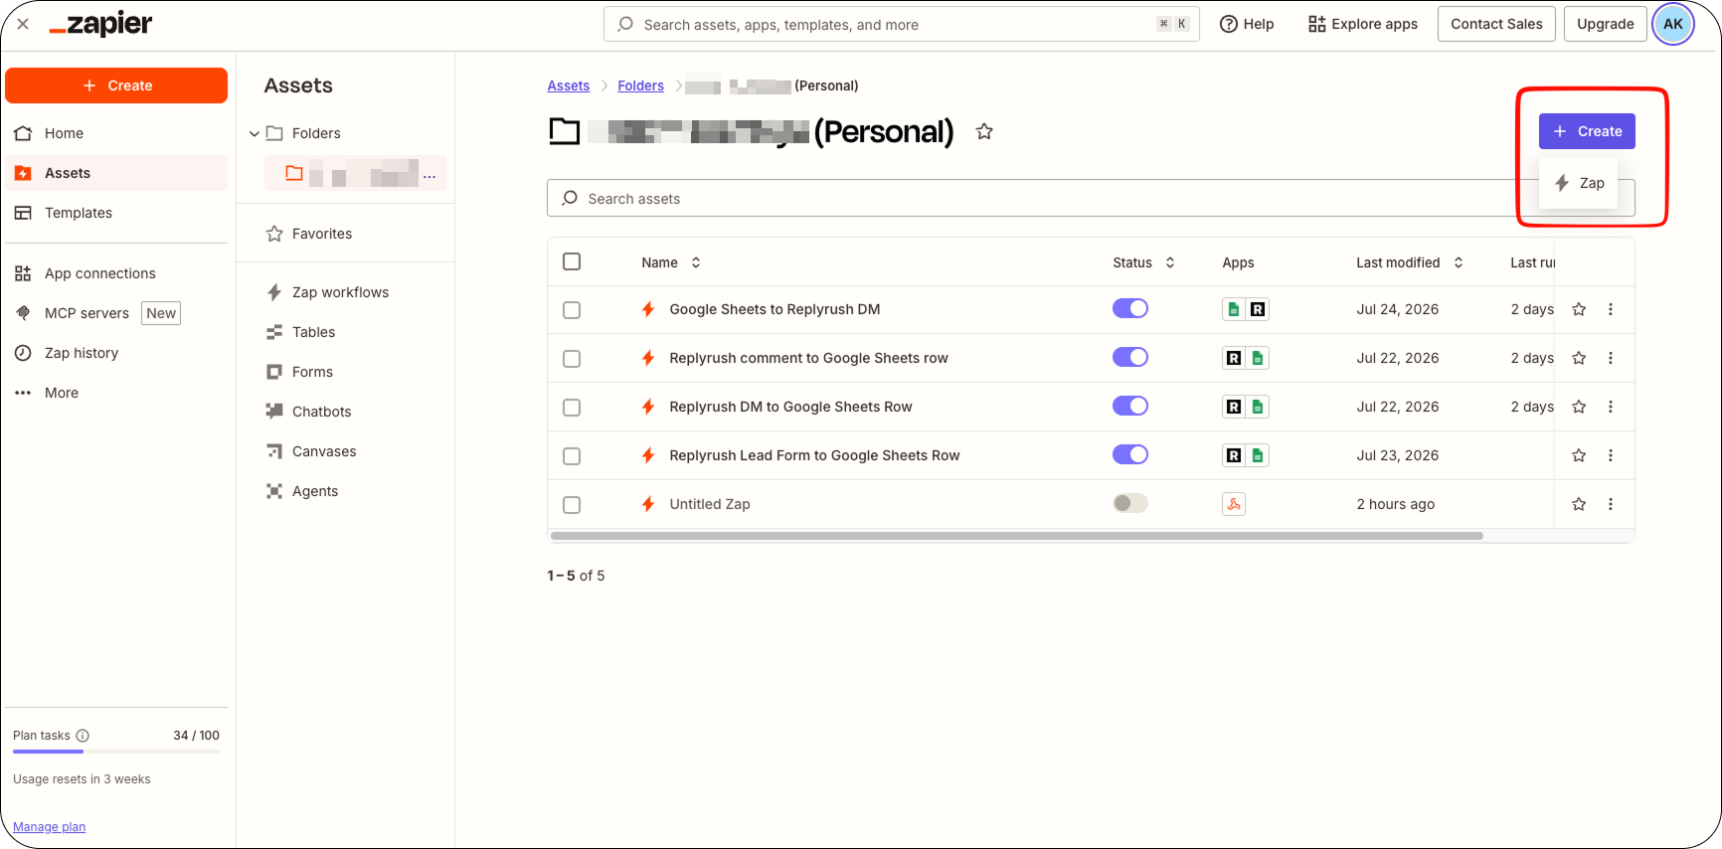The image size is (1722, 849).
Task: Click the Upgrade button
Action: coord(1606,24)
